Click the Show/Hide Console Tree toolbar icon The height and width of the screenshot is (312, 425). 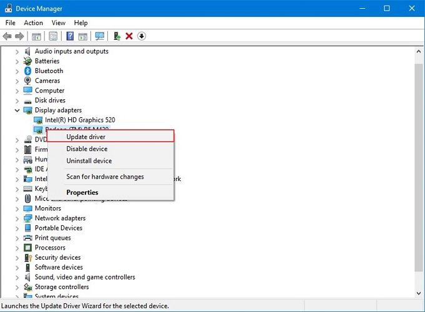tap(36, 36)
